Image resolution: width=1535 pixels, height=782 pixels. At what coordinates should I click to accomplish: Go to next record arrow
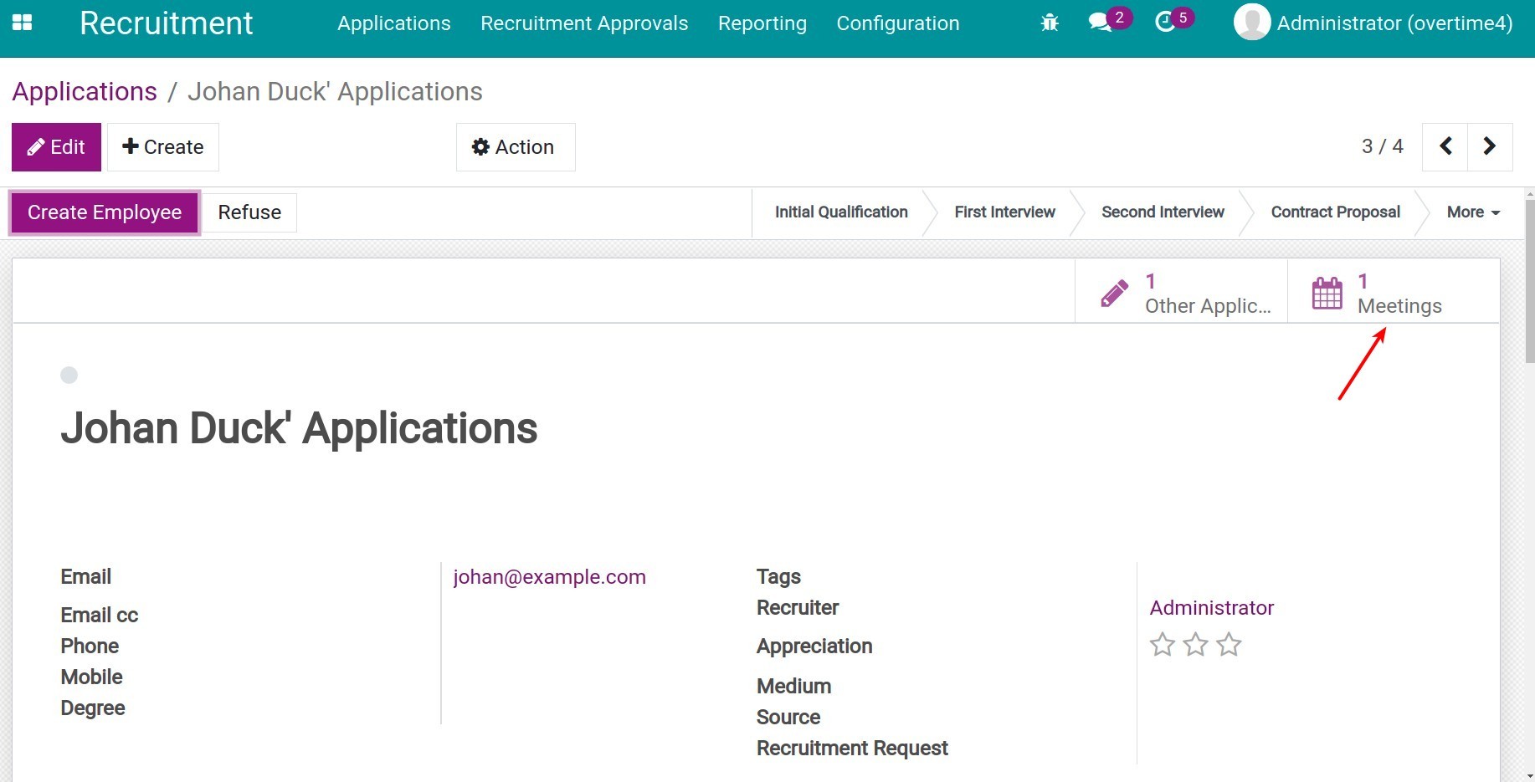click(x=1490, y=146)
